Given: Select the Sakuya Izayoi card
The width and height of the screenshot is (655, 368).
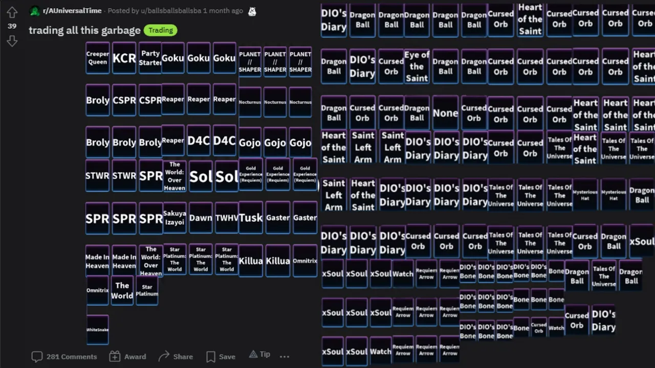Looking at the screenshot, I should (x=174, y=218).
